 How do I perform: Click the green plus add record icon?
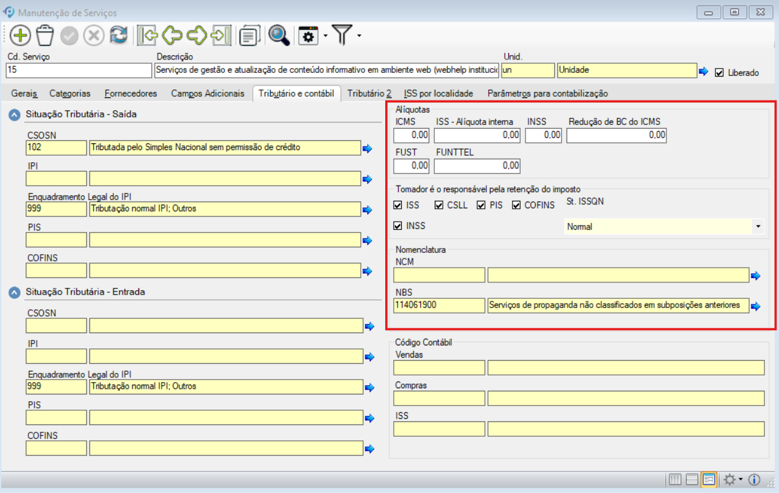click(20, 36)
